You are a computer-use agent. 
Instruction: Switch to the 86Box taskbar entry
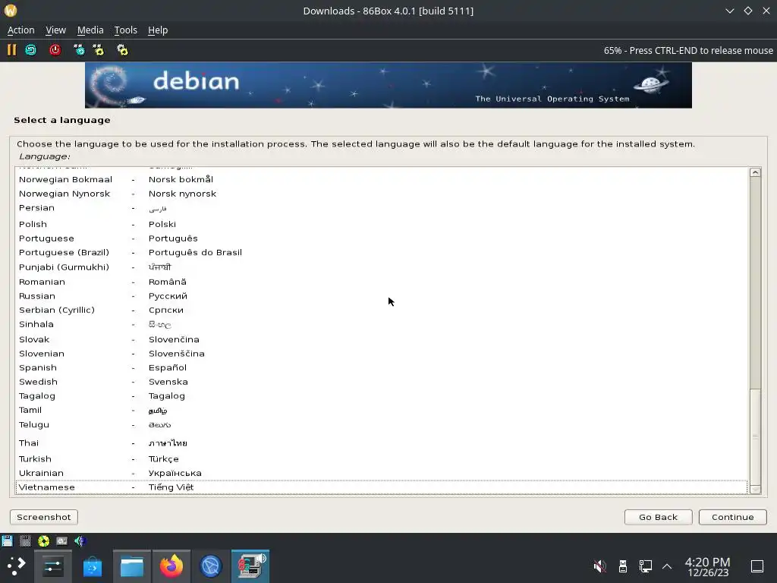click(250, 566)
